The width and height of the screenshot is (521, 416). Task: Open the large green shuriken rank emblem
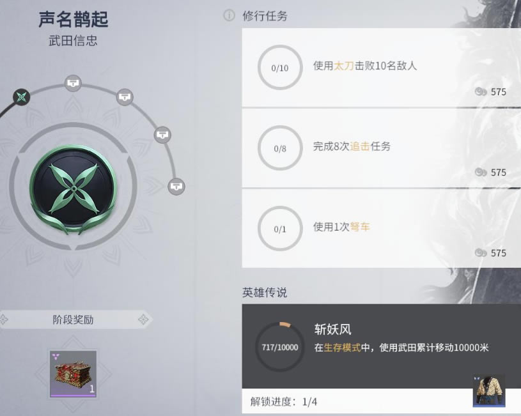(73, 189)
